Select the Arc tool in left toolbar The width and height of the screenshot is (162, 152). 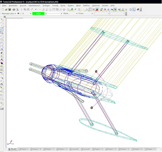tap(2, 43)
